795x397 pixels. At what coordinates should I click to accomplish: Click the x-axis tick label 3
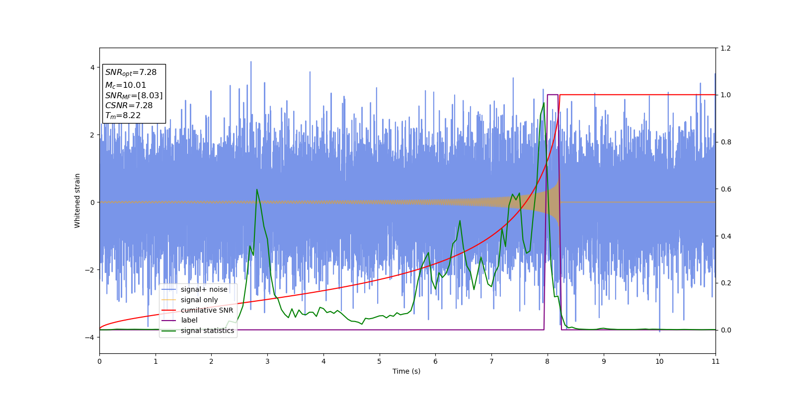[x=267, y=361]
